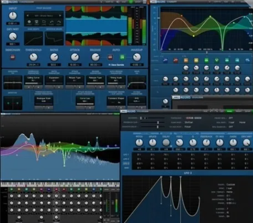Click the Delay knob in shifter plugin
The width and height of the screenshot is (253, 223).
coord(166,142)
